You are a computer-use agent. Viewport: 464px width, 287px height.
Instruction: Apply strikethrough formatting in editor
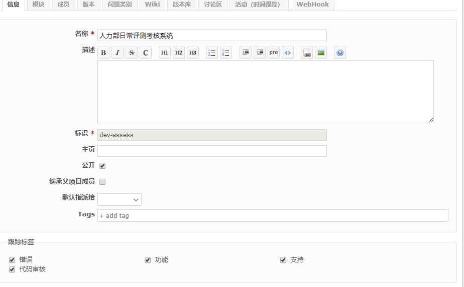point(132,53)
